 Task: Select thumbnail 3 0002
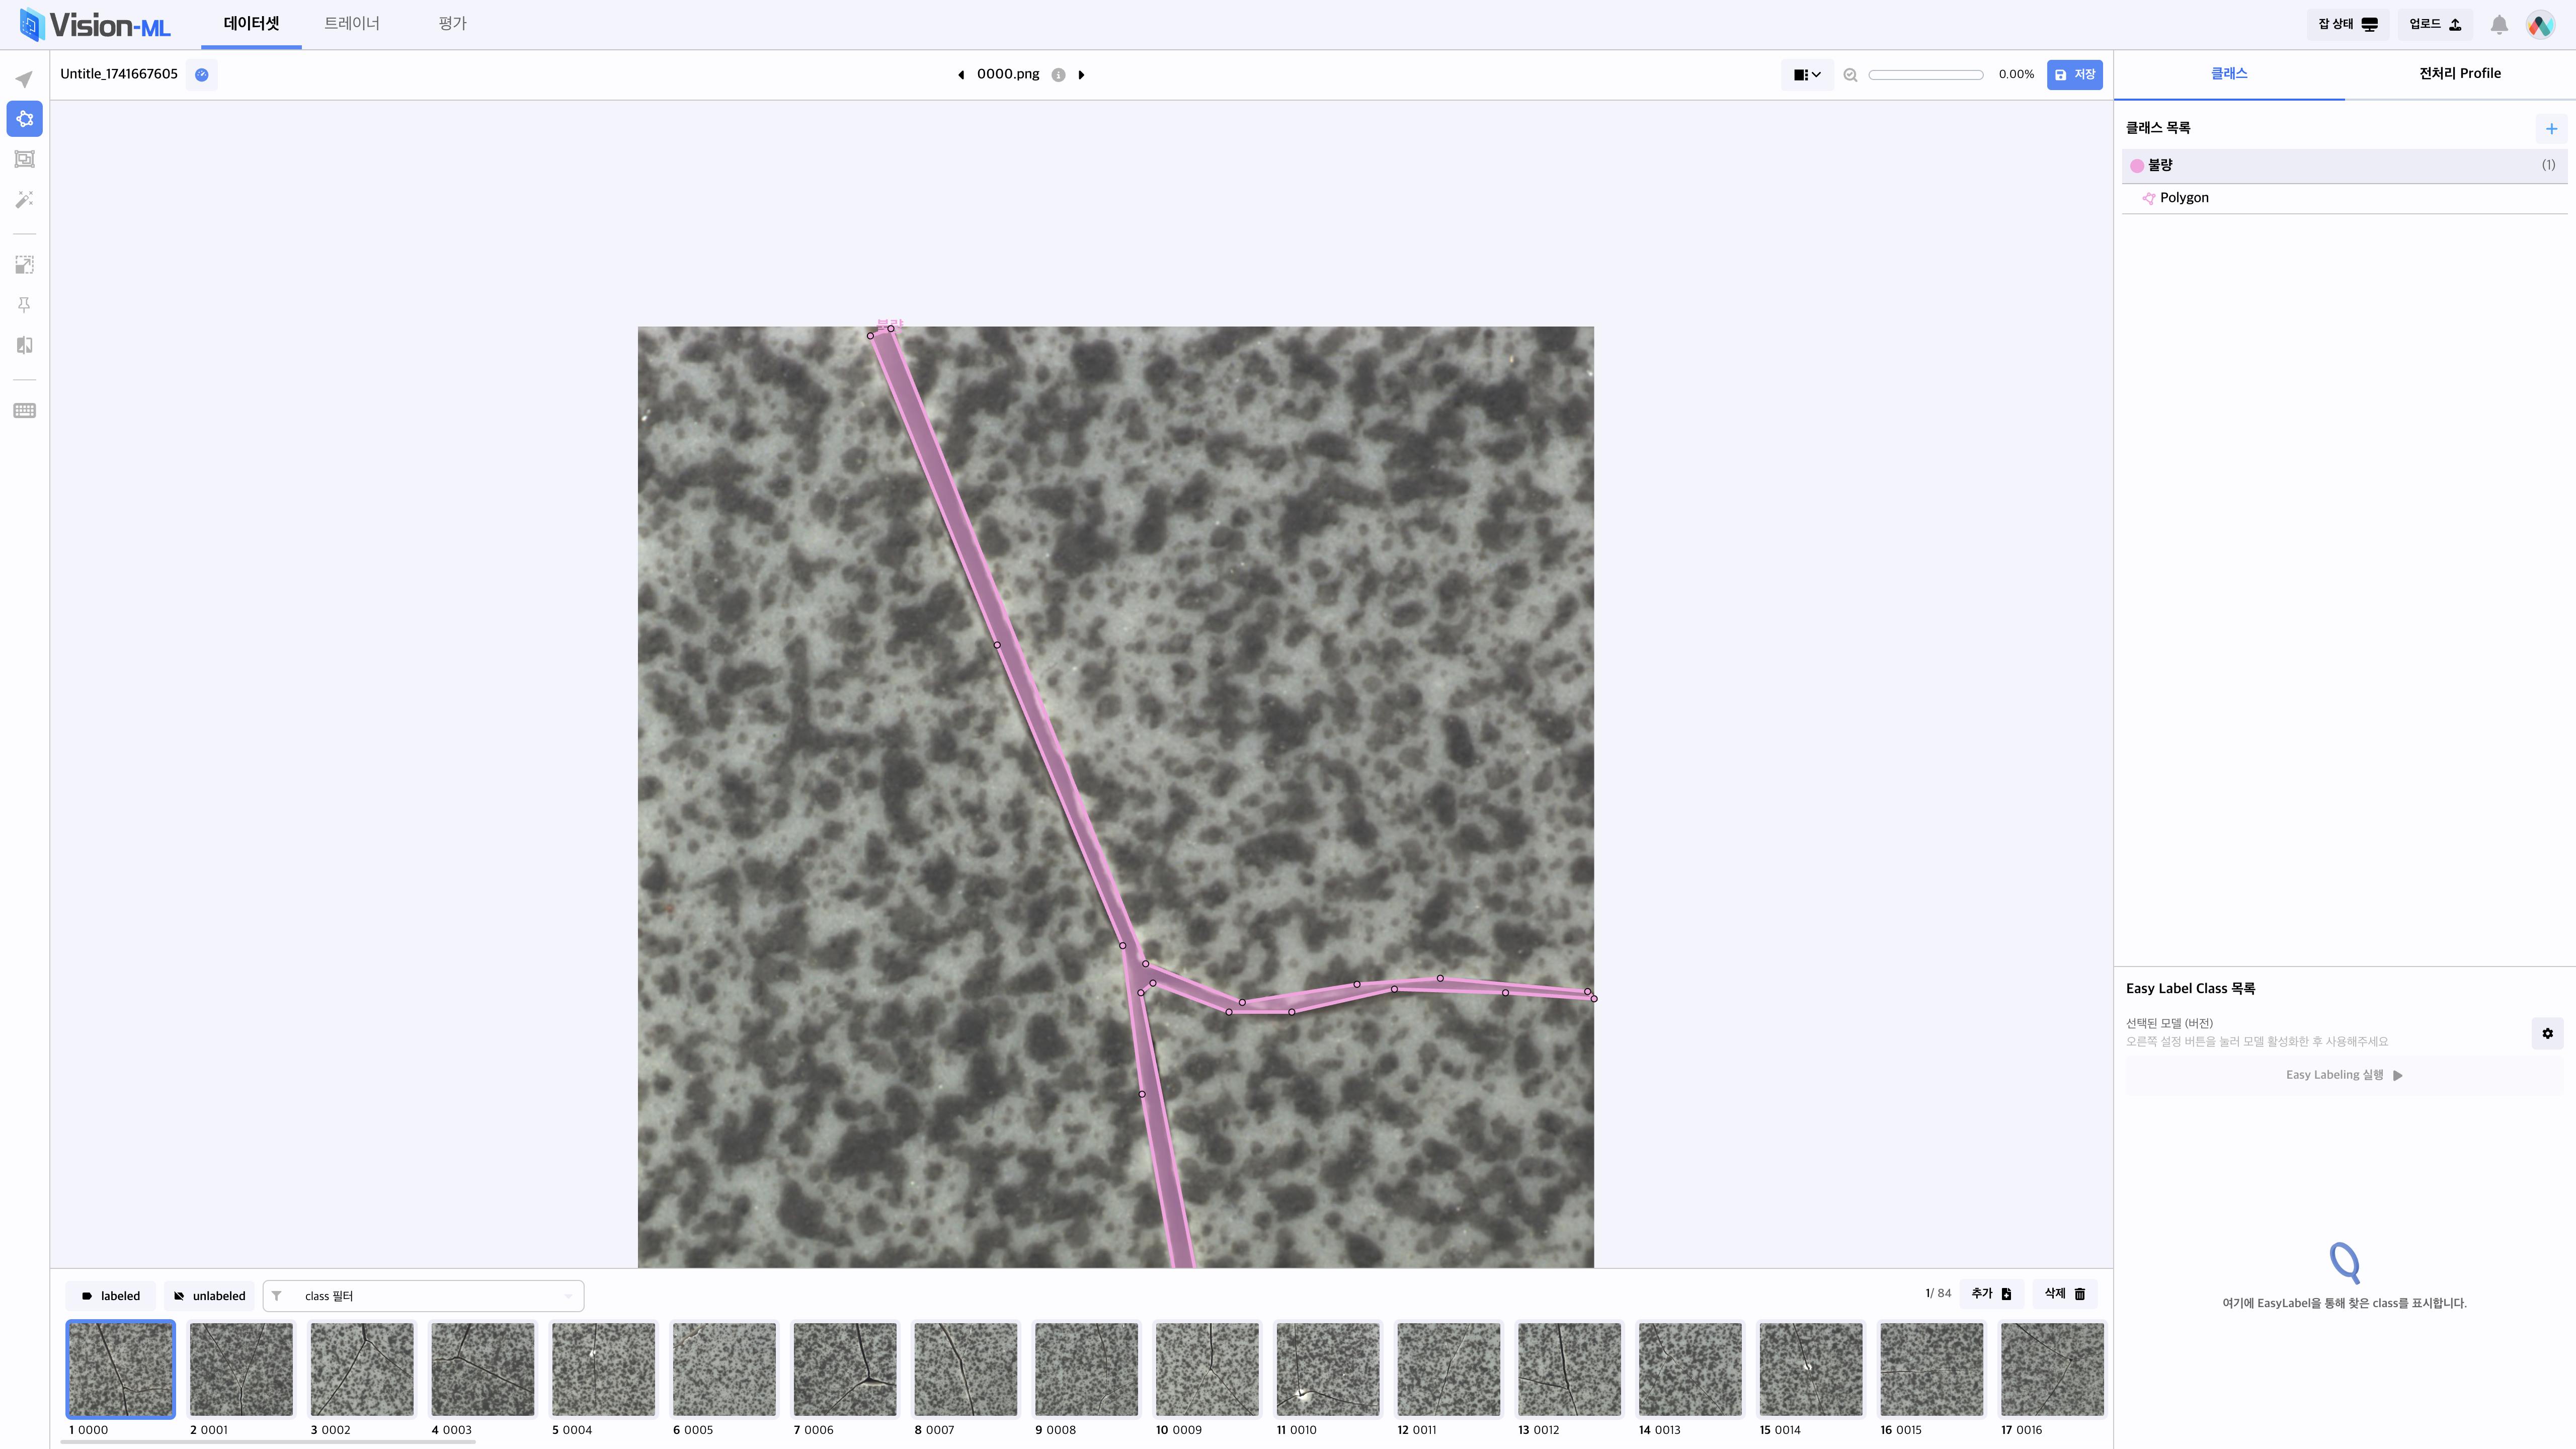pos(362,1369)
